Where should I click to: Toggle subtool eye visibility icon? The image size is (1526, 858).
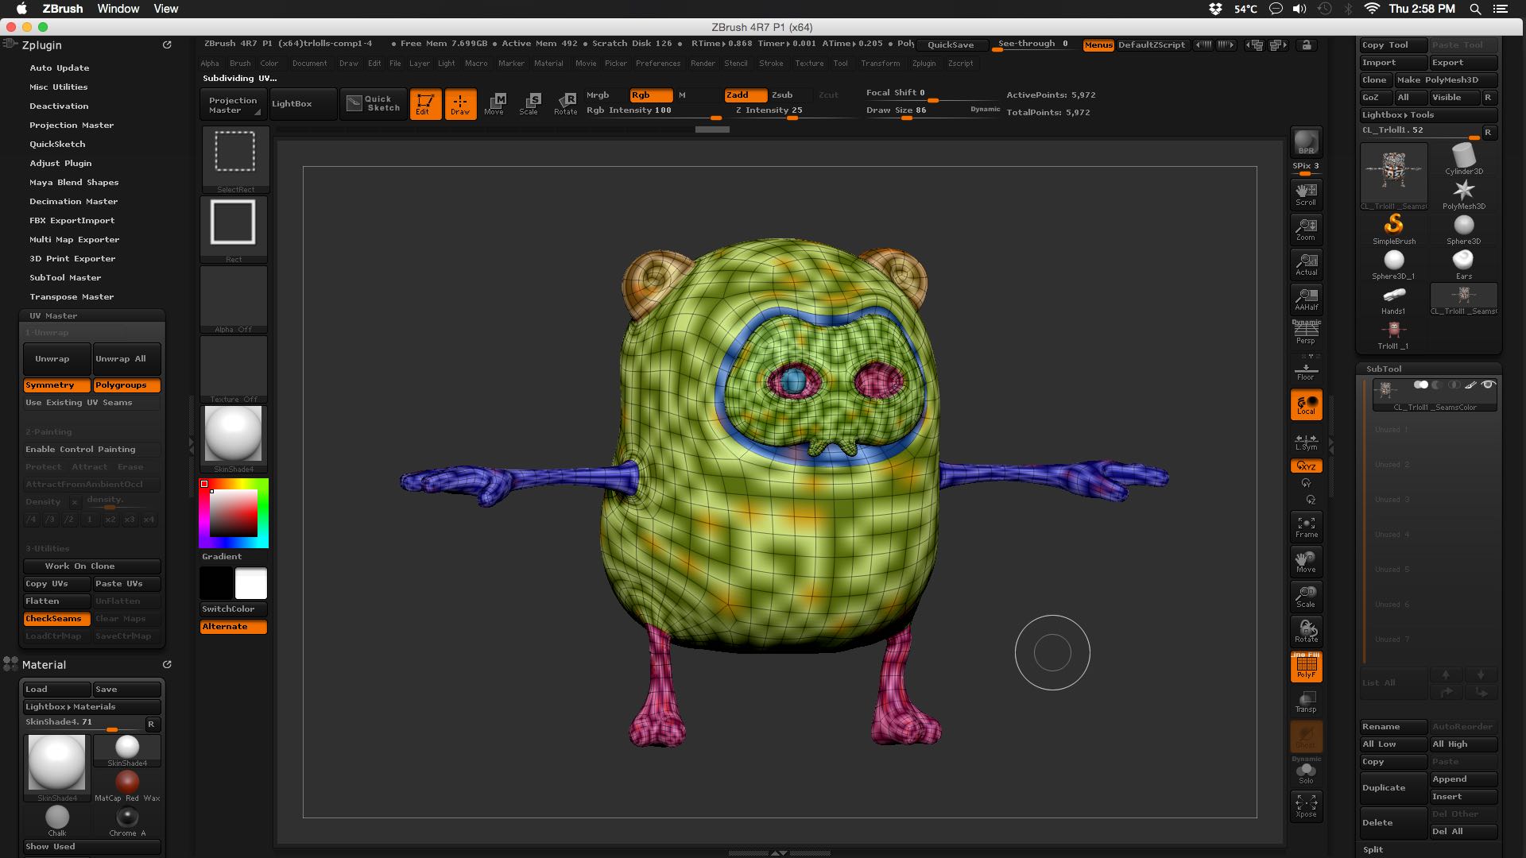pyautogui.click(x=1488, y=385)
